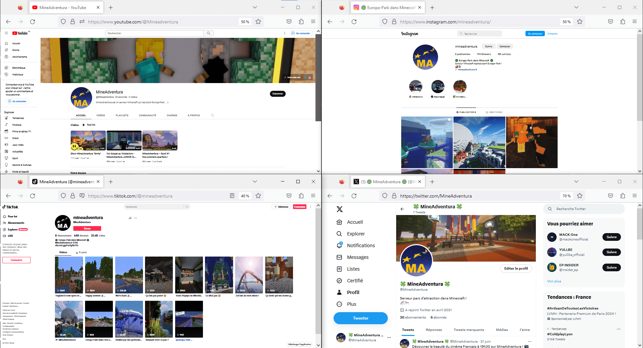Image resolution: width=643 pixels, height=348 pixels.
Task: Open YouTube settings three dots
Action: pos(285,33)
